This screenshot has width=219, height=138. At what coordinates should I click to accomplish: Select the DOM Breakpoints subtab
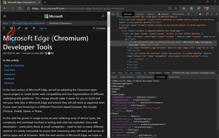(x=145, y=77)
